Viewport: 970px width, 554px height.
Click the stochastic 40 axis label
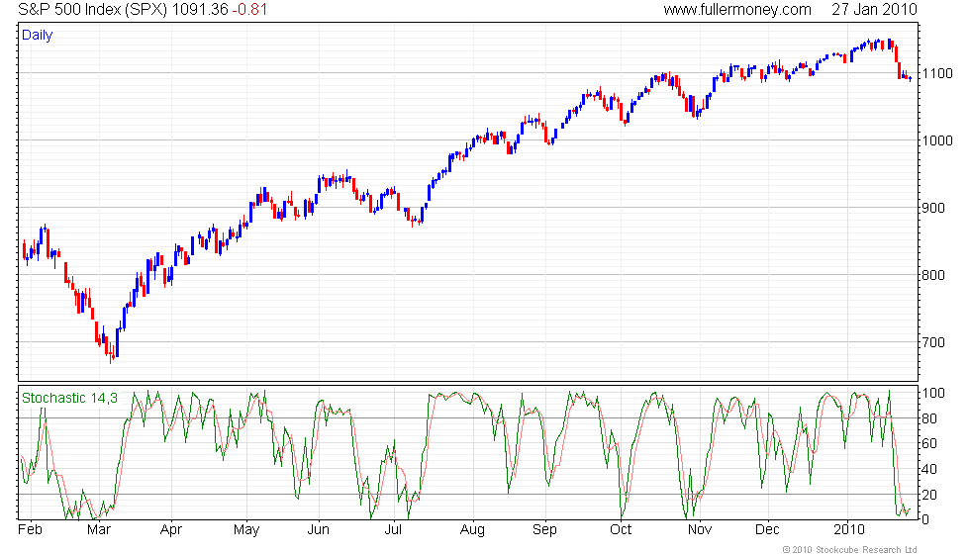coord(929,469)
